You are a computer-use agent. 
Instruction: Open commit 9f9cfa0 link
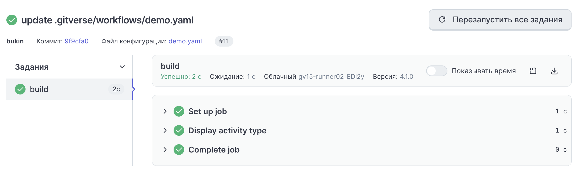[77, 41]
